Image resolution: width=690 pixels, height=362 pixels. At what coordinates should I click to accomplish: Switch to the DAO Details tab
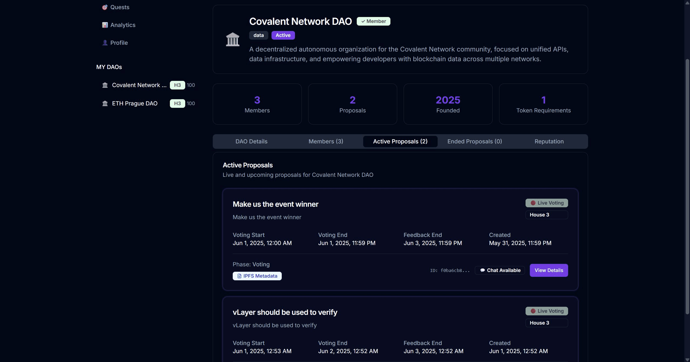251,142
